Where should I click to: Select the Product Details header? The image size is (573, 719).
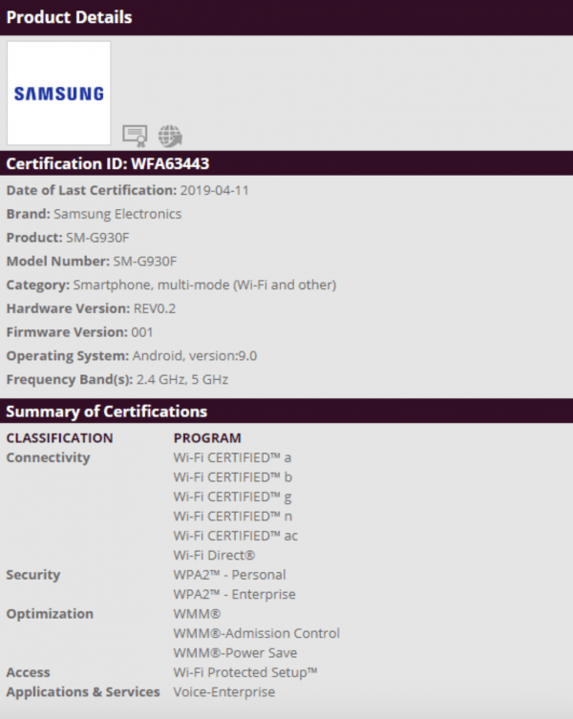tap(70, 17)
